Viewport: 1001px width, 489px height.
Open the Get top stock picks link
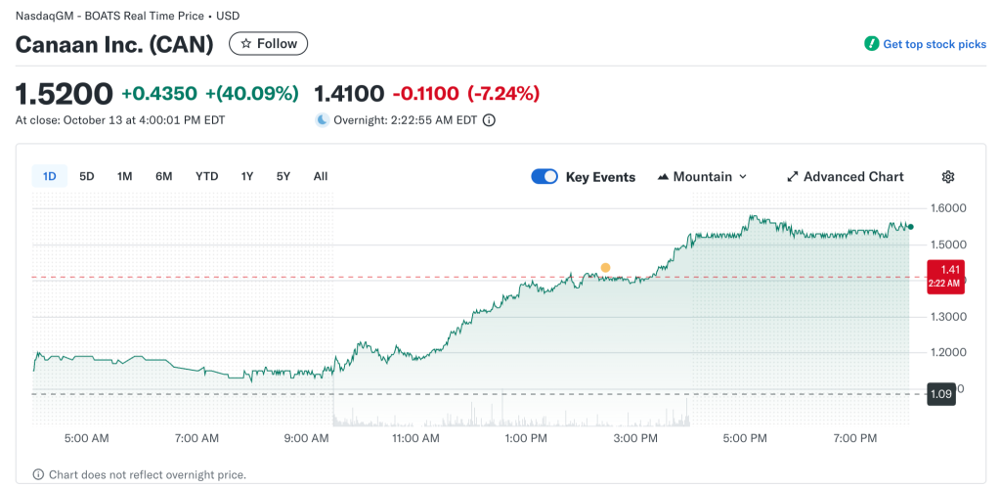point(935,44)
